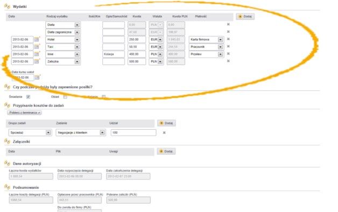Click the Data zakończenia delegacji field
Screen dimensions: 338x212
coord(128,176)
